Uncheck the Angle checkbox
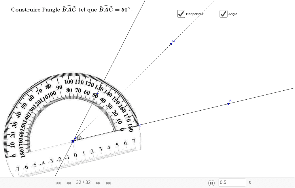This screenshot has width=295, height=188. pos(223,14)
